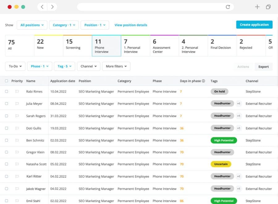The image size is (278, 204).
Task: Show extra tags +1 for Sarah Rogers
Action: tap(239, 116)
